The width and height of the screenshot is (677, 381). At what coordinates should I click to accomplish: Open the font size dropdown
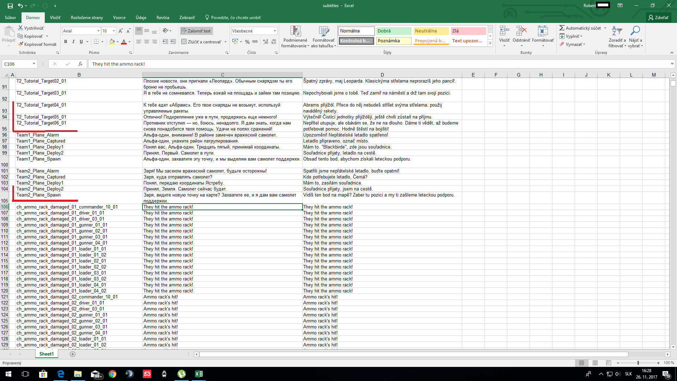tap(114, 31)
